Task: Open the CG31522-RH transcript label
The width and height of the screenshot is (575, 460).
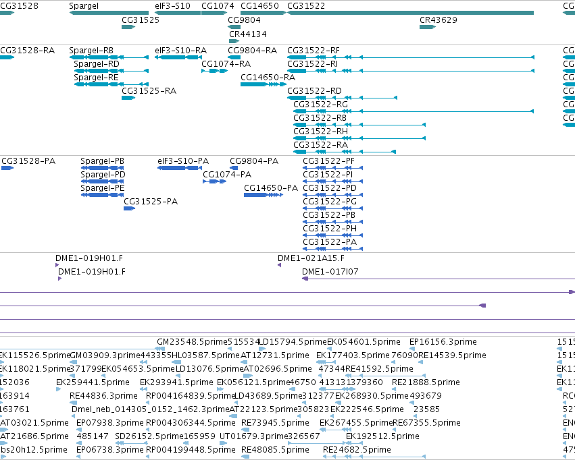Action: tap(320, 132)
